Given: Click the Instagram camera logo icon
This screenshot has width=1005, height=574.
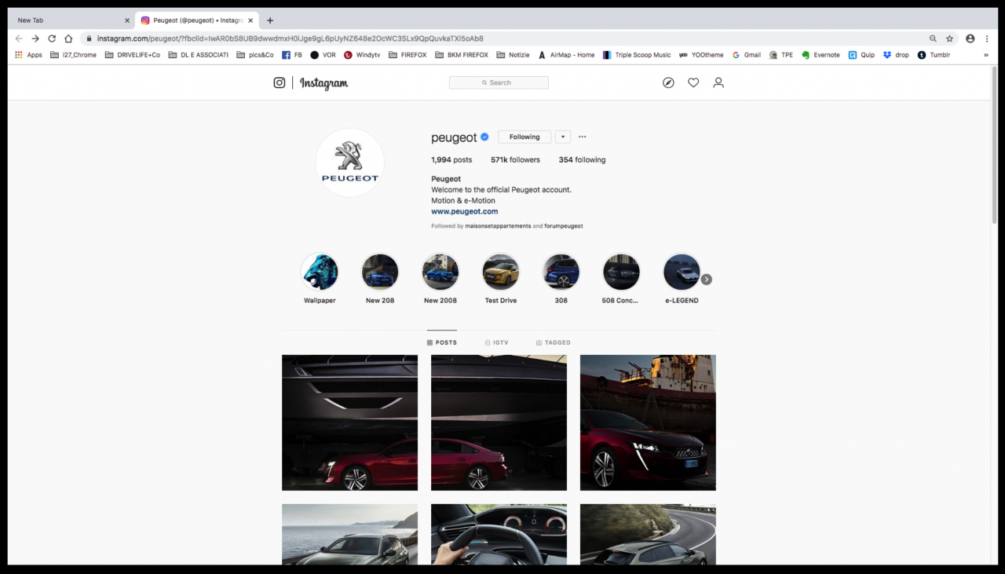Looking at the screenshot, I should point(279,82).
